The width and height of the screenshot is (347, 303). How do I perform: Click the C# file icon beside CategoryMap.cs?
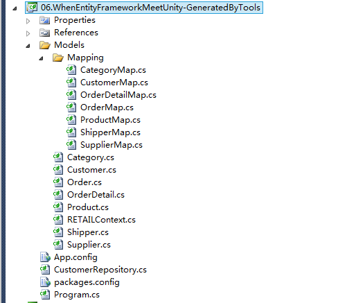tap(71, 70)
